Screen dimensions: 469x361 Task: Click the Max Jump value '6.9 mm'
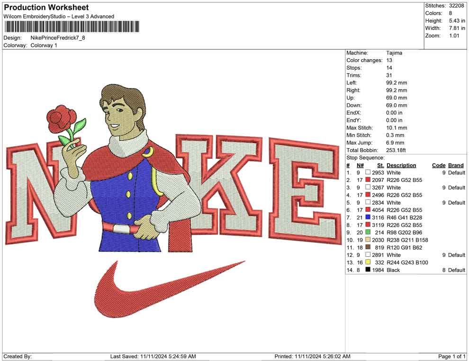pyautogui.click(x=395, y=143)
